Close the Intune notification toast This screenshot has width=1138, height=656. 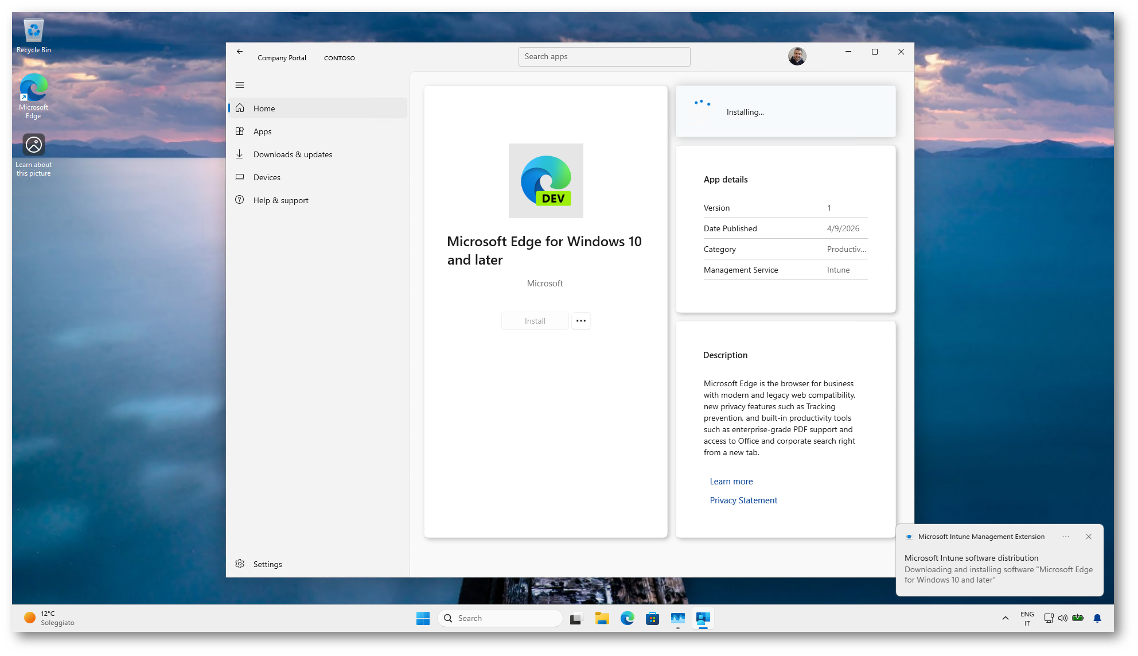(x=1088, y=537)
